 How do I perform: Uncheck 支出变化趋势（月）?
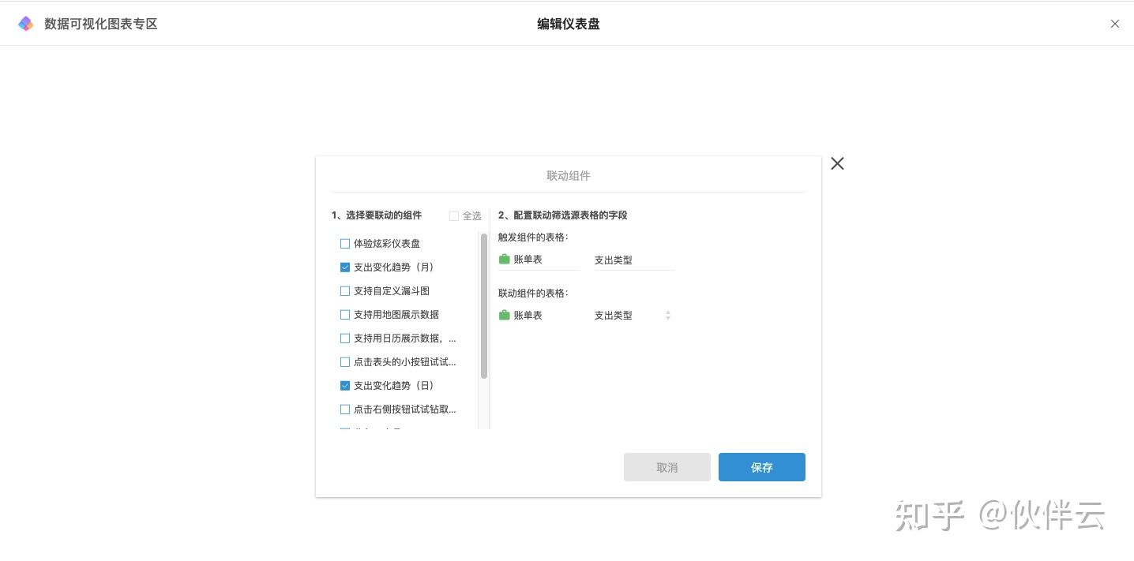pyautogui.click(x=345, y=267)
